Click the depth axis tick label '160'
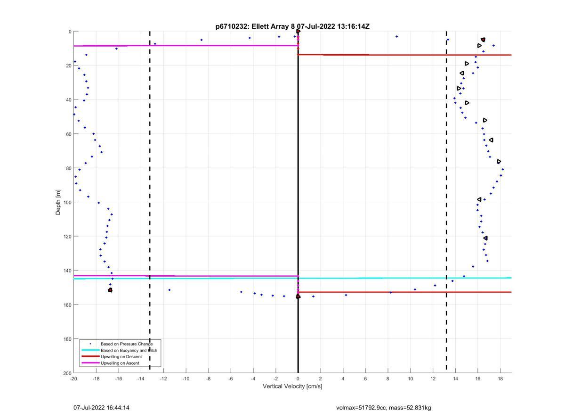The width and height of the screenshot is (565, 419). click(67, 305)
